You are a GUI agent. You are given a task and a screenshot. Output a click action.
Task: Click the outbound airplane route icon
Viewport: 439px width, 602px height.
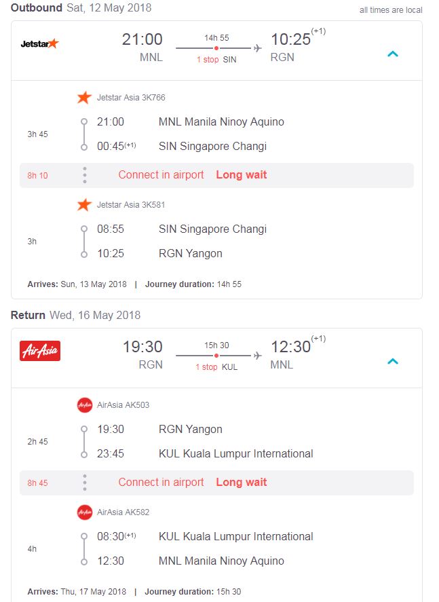pyautogui.click(x=258, y=48)
